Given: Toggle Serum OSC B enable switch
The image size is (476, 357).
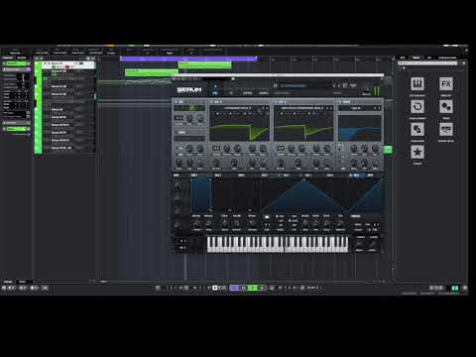Looking at the screenshot, I should coord(277,102).
